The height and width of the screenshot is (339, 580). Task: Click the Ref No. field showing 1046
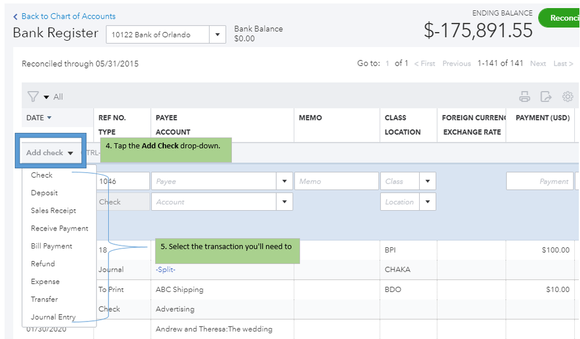tap(123, 181)
